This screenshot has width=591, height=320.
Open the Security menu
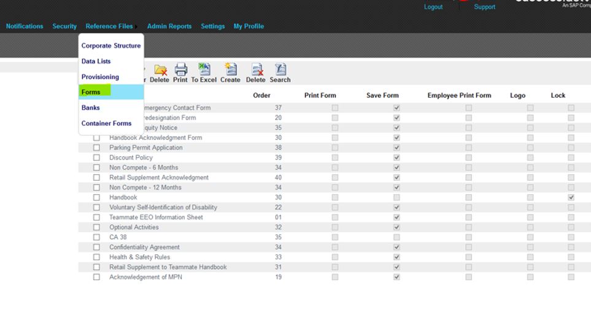[64, 26]
